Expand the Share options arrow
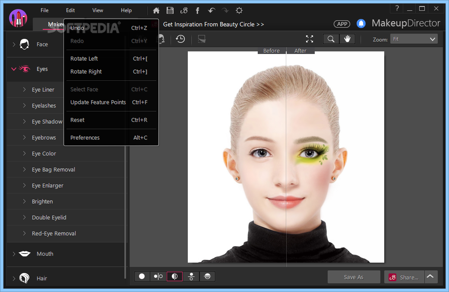Image resolution: width=449 pixels, height=292 pixels. click(x=430, y=277)
